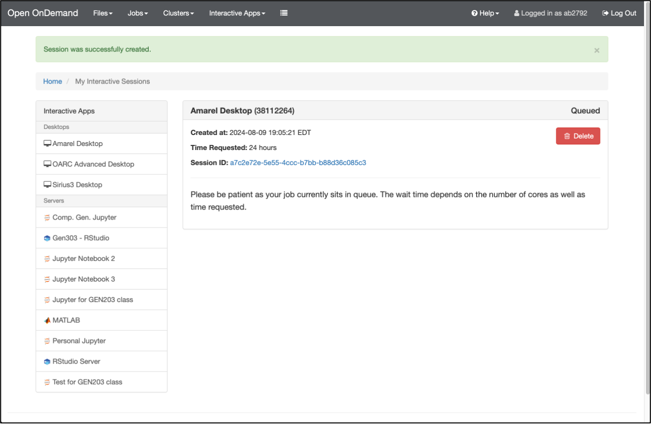Click the RStudio Server cube icon
This screenshot has height=424, width=651.
pyautogui.click(x=47, y=361)
